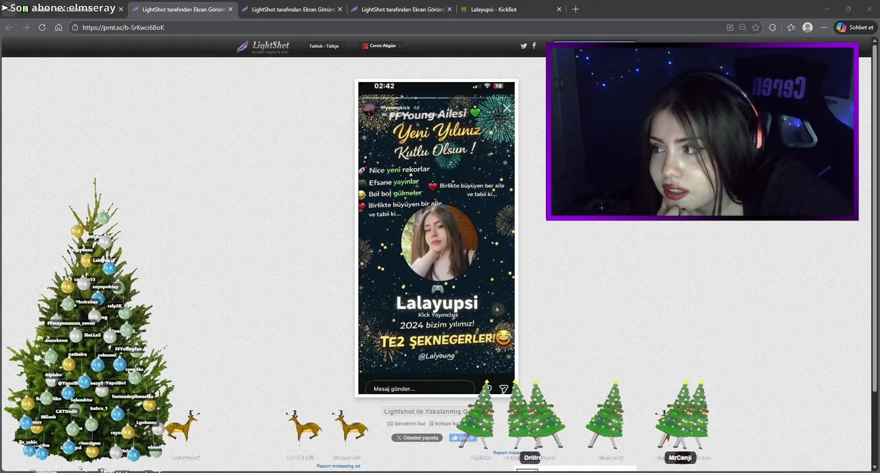The image size is (880, 473).
Task: Open the browser extensions puzzle icon
Action: point(772,28)
